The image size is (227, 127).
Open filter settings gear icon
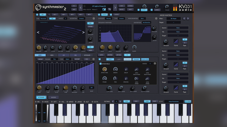156,19
